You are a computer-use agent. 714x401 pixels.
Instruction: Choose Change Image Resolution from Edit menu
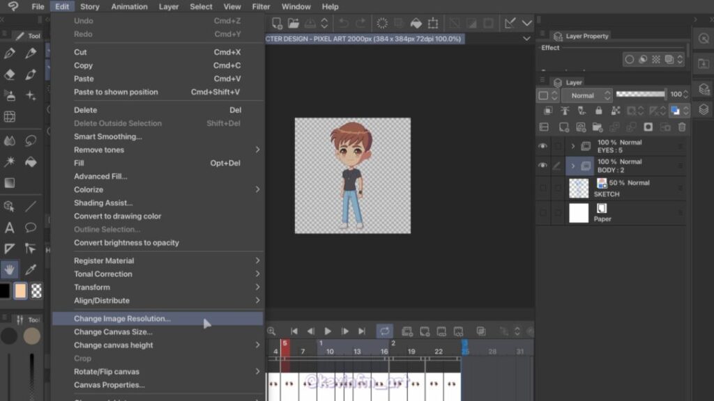122,319
